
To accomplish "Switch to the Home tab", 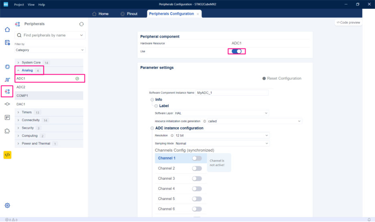I will tap(100, 14).
